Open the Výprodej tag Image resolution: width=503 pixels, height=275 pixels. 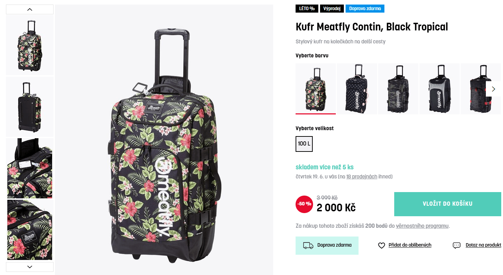332,9
